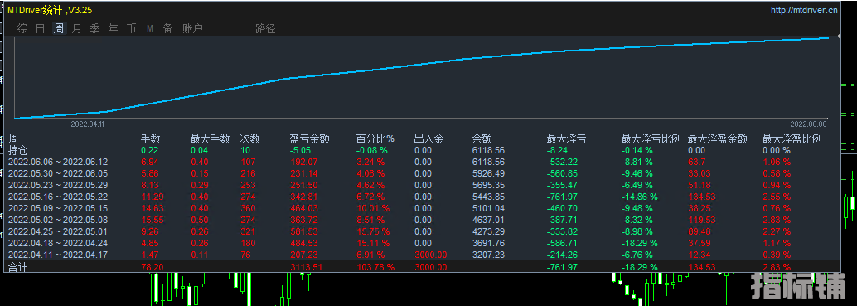Click chart end date 2022.06.06
This screenshot has width=857, height=306.
[x=807, y=124]
